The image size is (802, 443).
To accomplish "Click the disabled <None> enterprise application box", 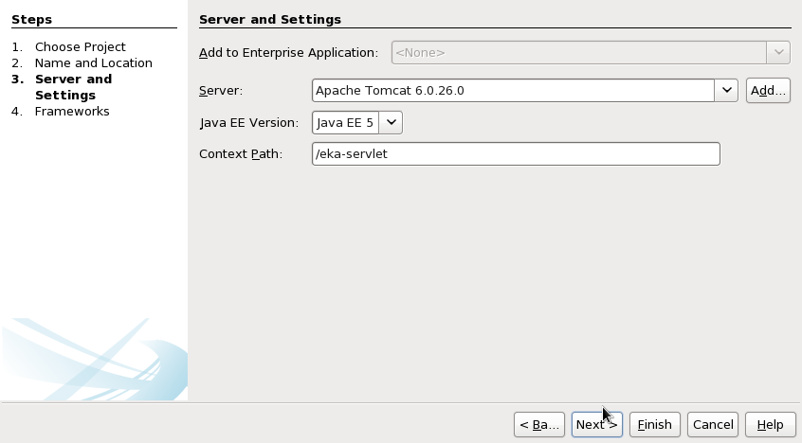I will point(579,53).
